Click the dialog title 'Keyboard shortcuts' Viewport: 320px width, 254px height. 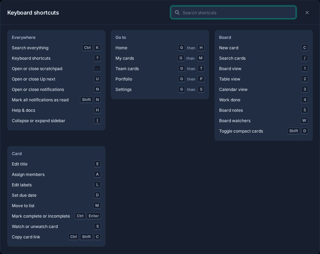(33, 12)
